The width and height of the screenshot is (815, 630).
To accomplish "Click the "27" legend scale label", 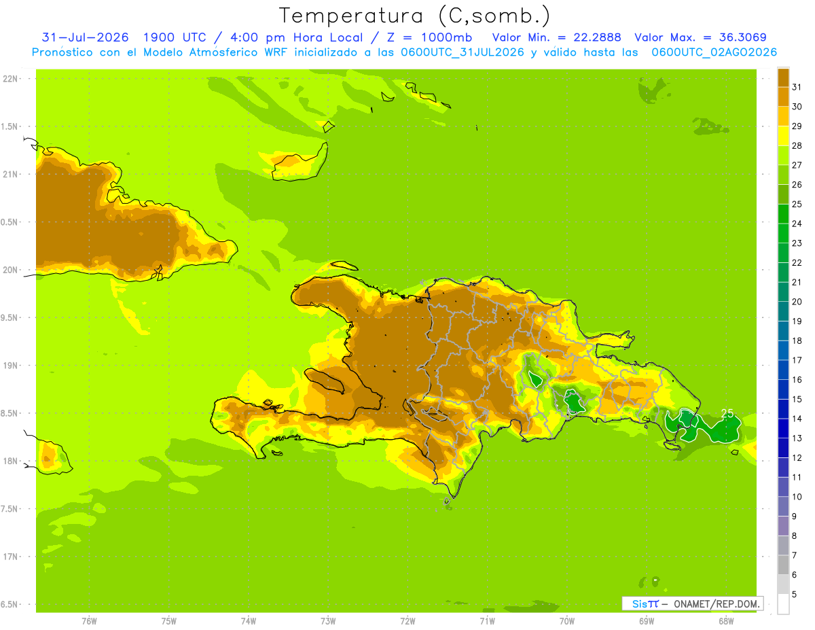I will 797,165.
